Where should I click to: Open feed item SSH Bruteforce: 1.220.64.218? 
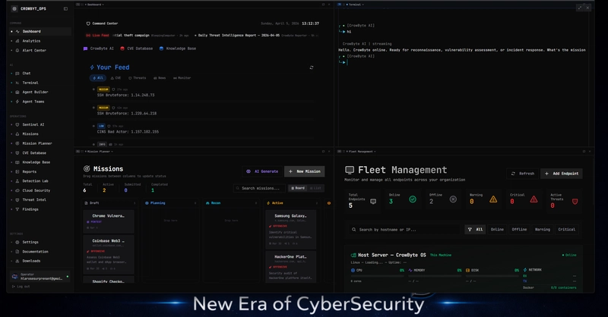pos(127,114)
